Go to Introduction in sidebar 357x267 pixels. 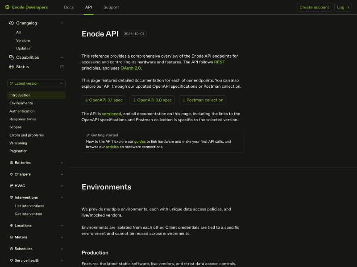36,95
